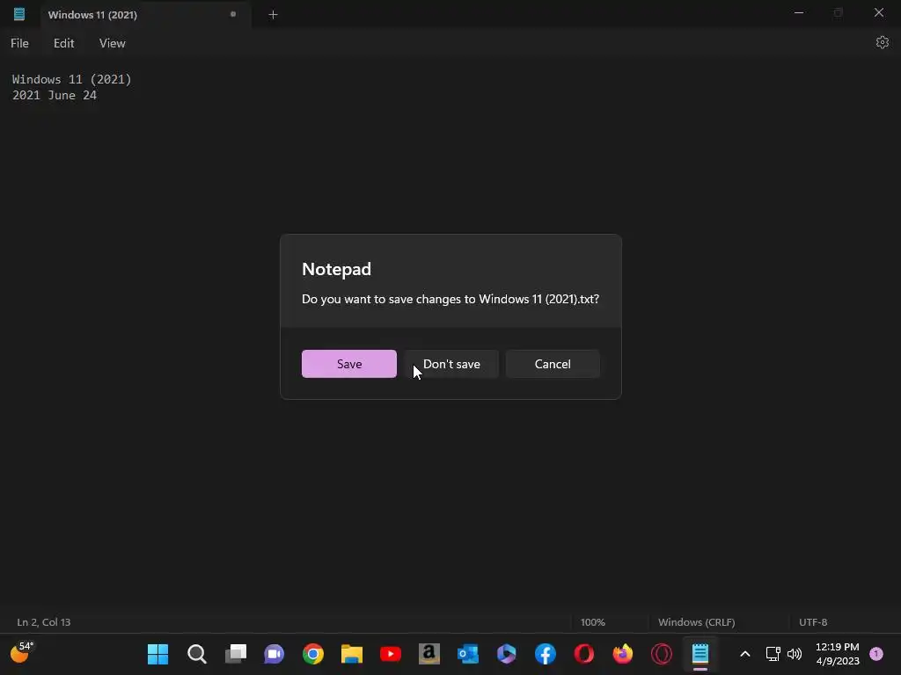The image size is (901, 675).
Task: Show hidden icons in system tray
Action: click(x=744, y=654)
